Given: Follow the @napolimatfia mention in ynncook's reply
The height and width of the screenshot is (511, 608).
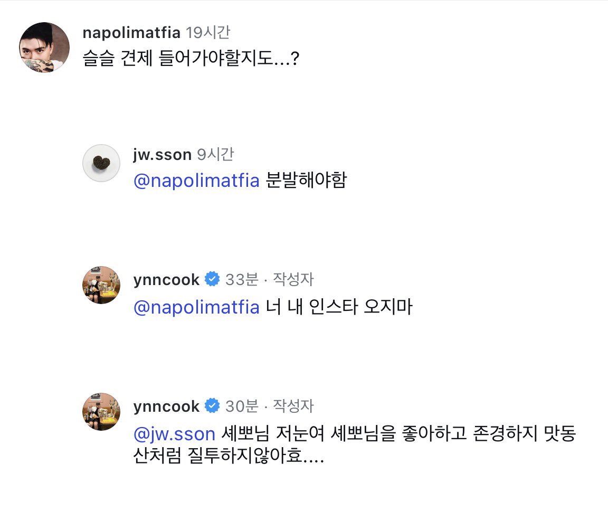Looking at the screenshot, I should click(197, 307).
